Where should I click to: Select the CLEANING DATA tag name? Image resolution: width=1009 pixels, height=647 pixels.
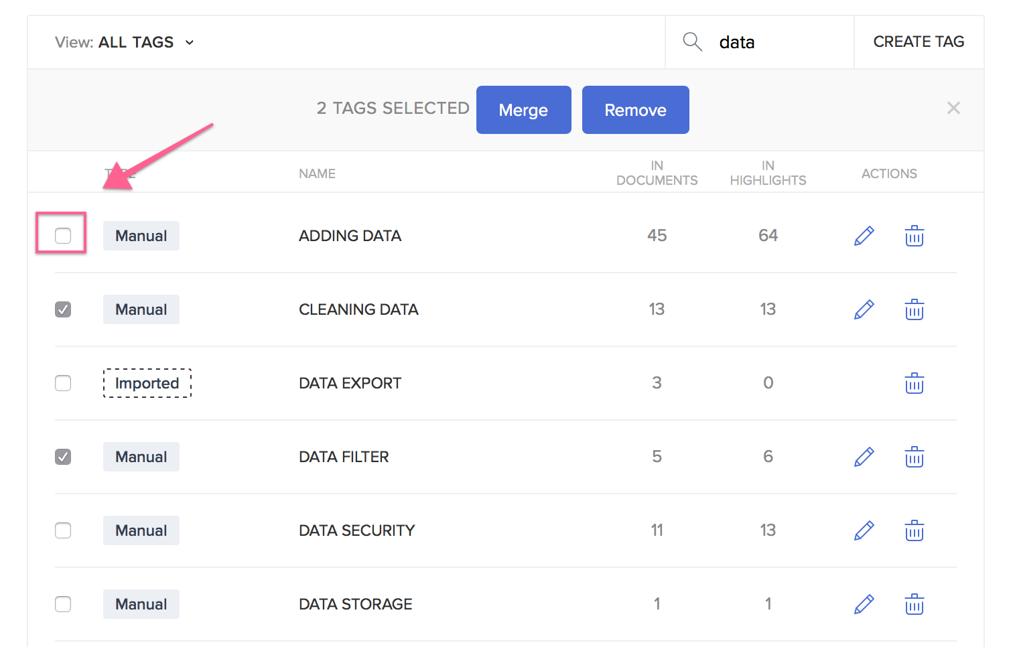pos(358,309)
